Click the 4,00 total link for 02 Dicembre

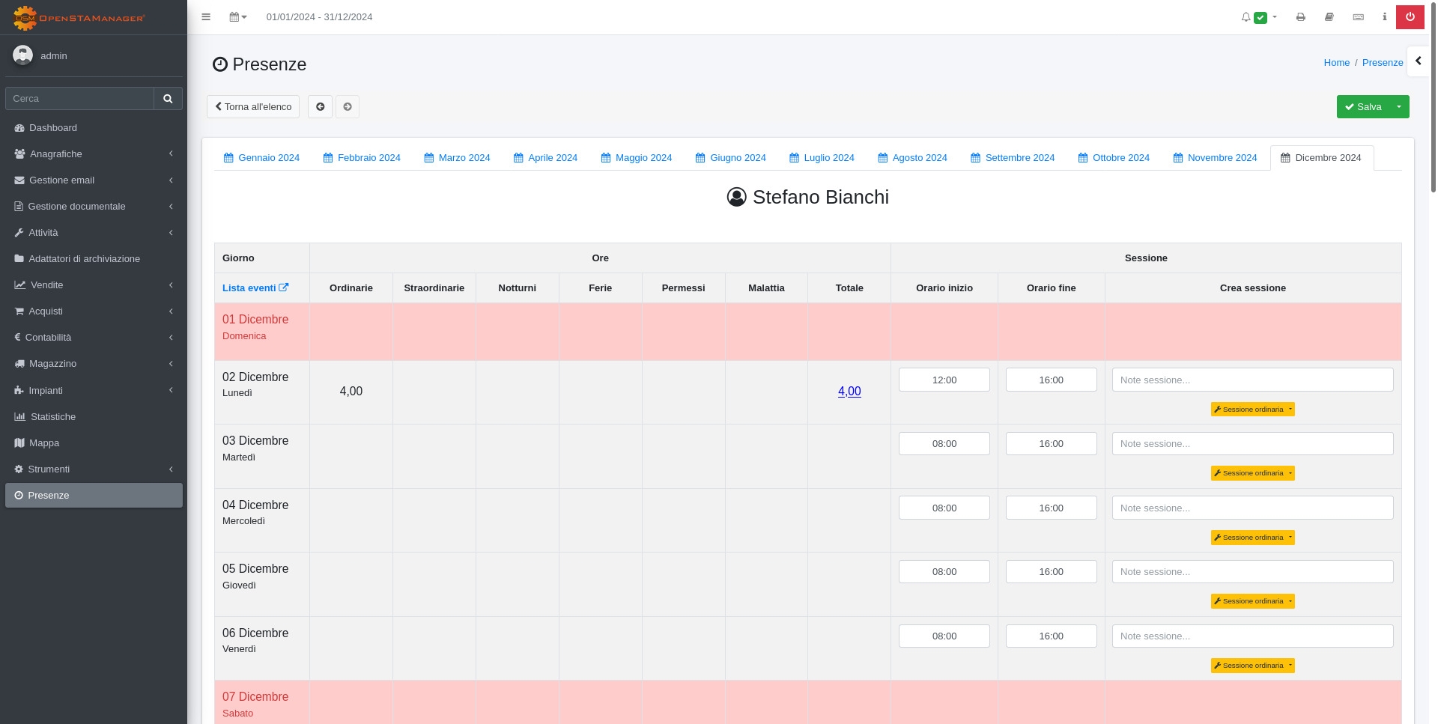tap(849, 391)
